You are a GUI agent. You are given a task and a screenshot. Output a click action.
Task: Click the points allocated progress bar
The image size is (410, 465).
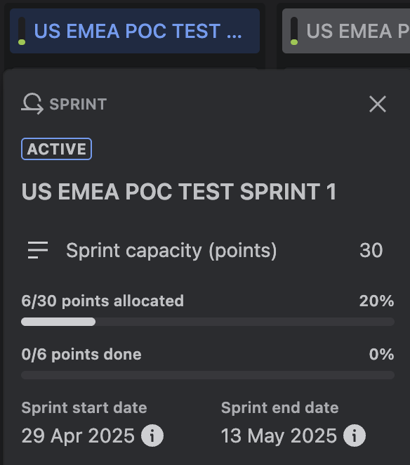[x=208, y=322]
